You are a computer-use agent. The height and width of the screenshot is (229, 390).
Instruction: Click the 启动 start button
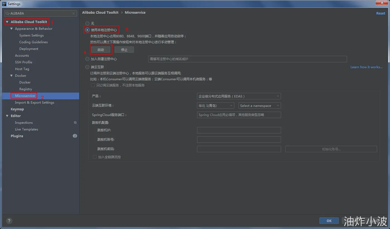[x=101, y=50]
